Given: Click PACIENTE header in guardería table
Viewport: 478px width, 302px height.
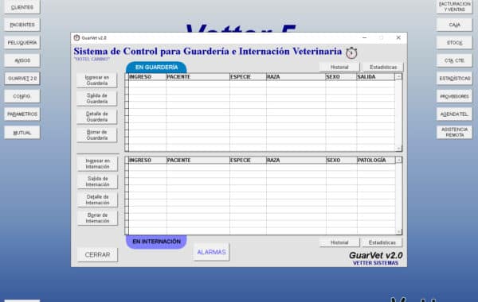Looking at the screenshot, I should click(x=198, y=77).
